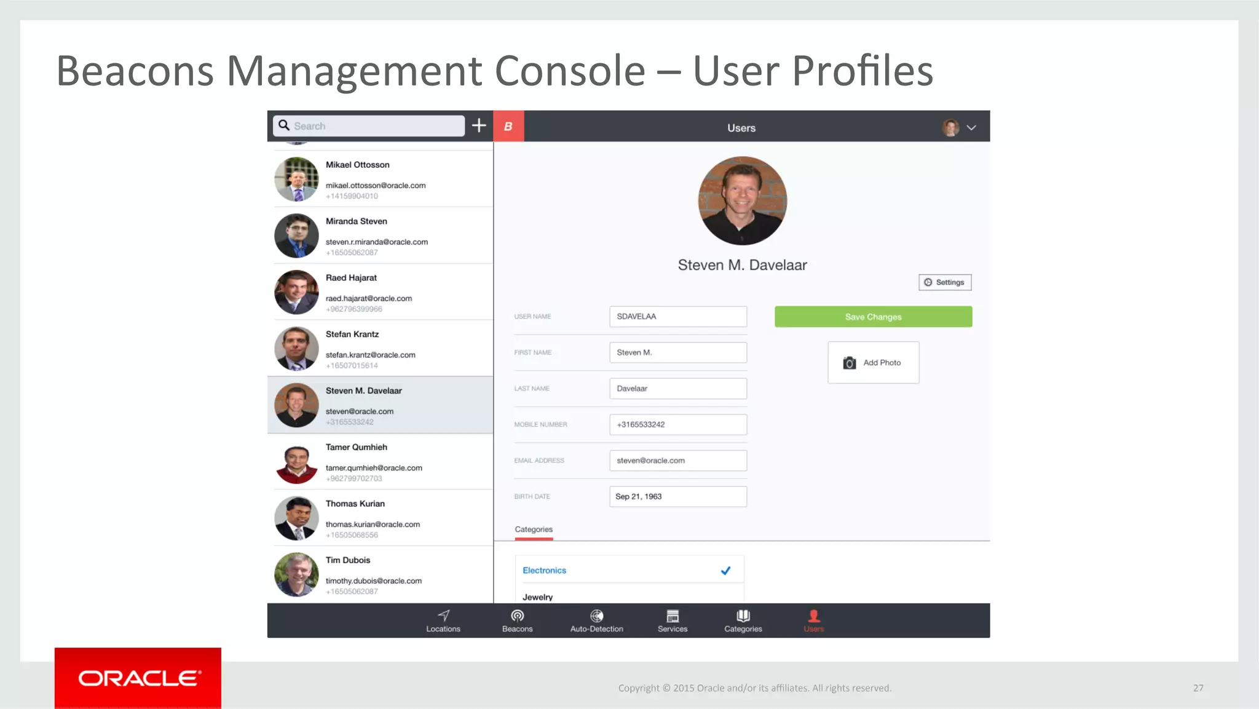1259x709 pixels.
Task: Select Raed Hajarat in the user list
Action: (380, 292)
